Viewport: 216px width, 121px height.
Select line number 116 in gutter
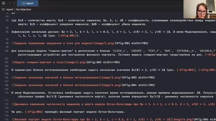[x=6, y=120]
